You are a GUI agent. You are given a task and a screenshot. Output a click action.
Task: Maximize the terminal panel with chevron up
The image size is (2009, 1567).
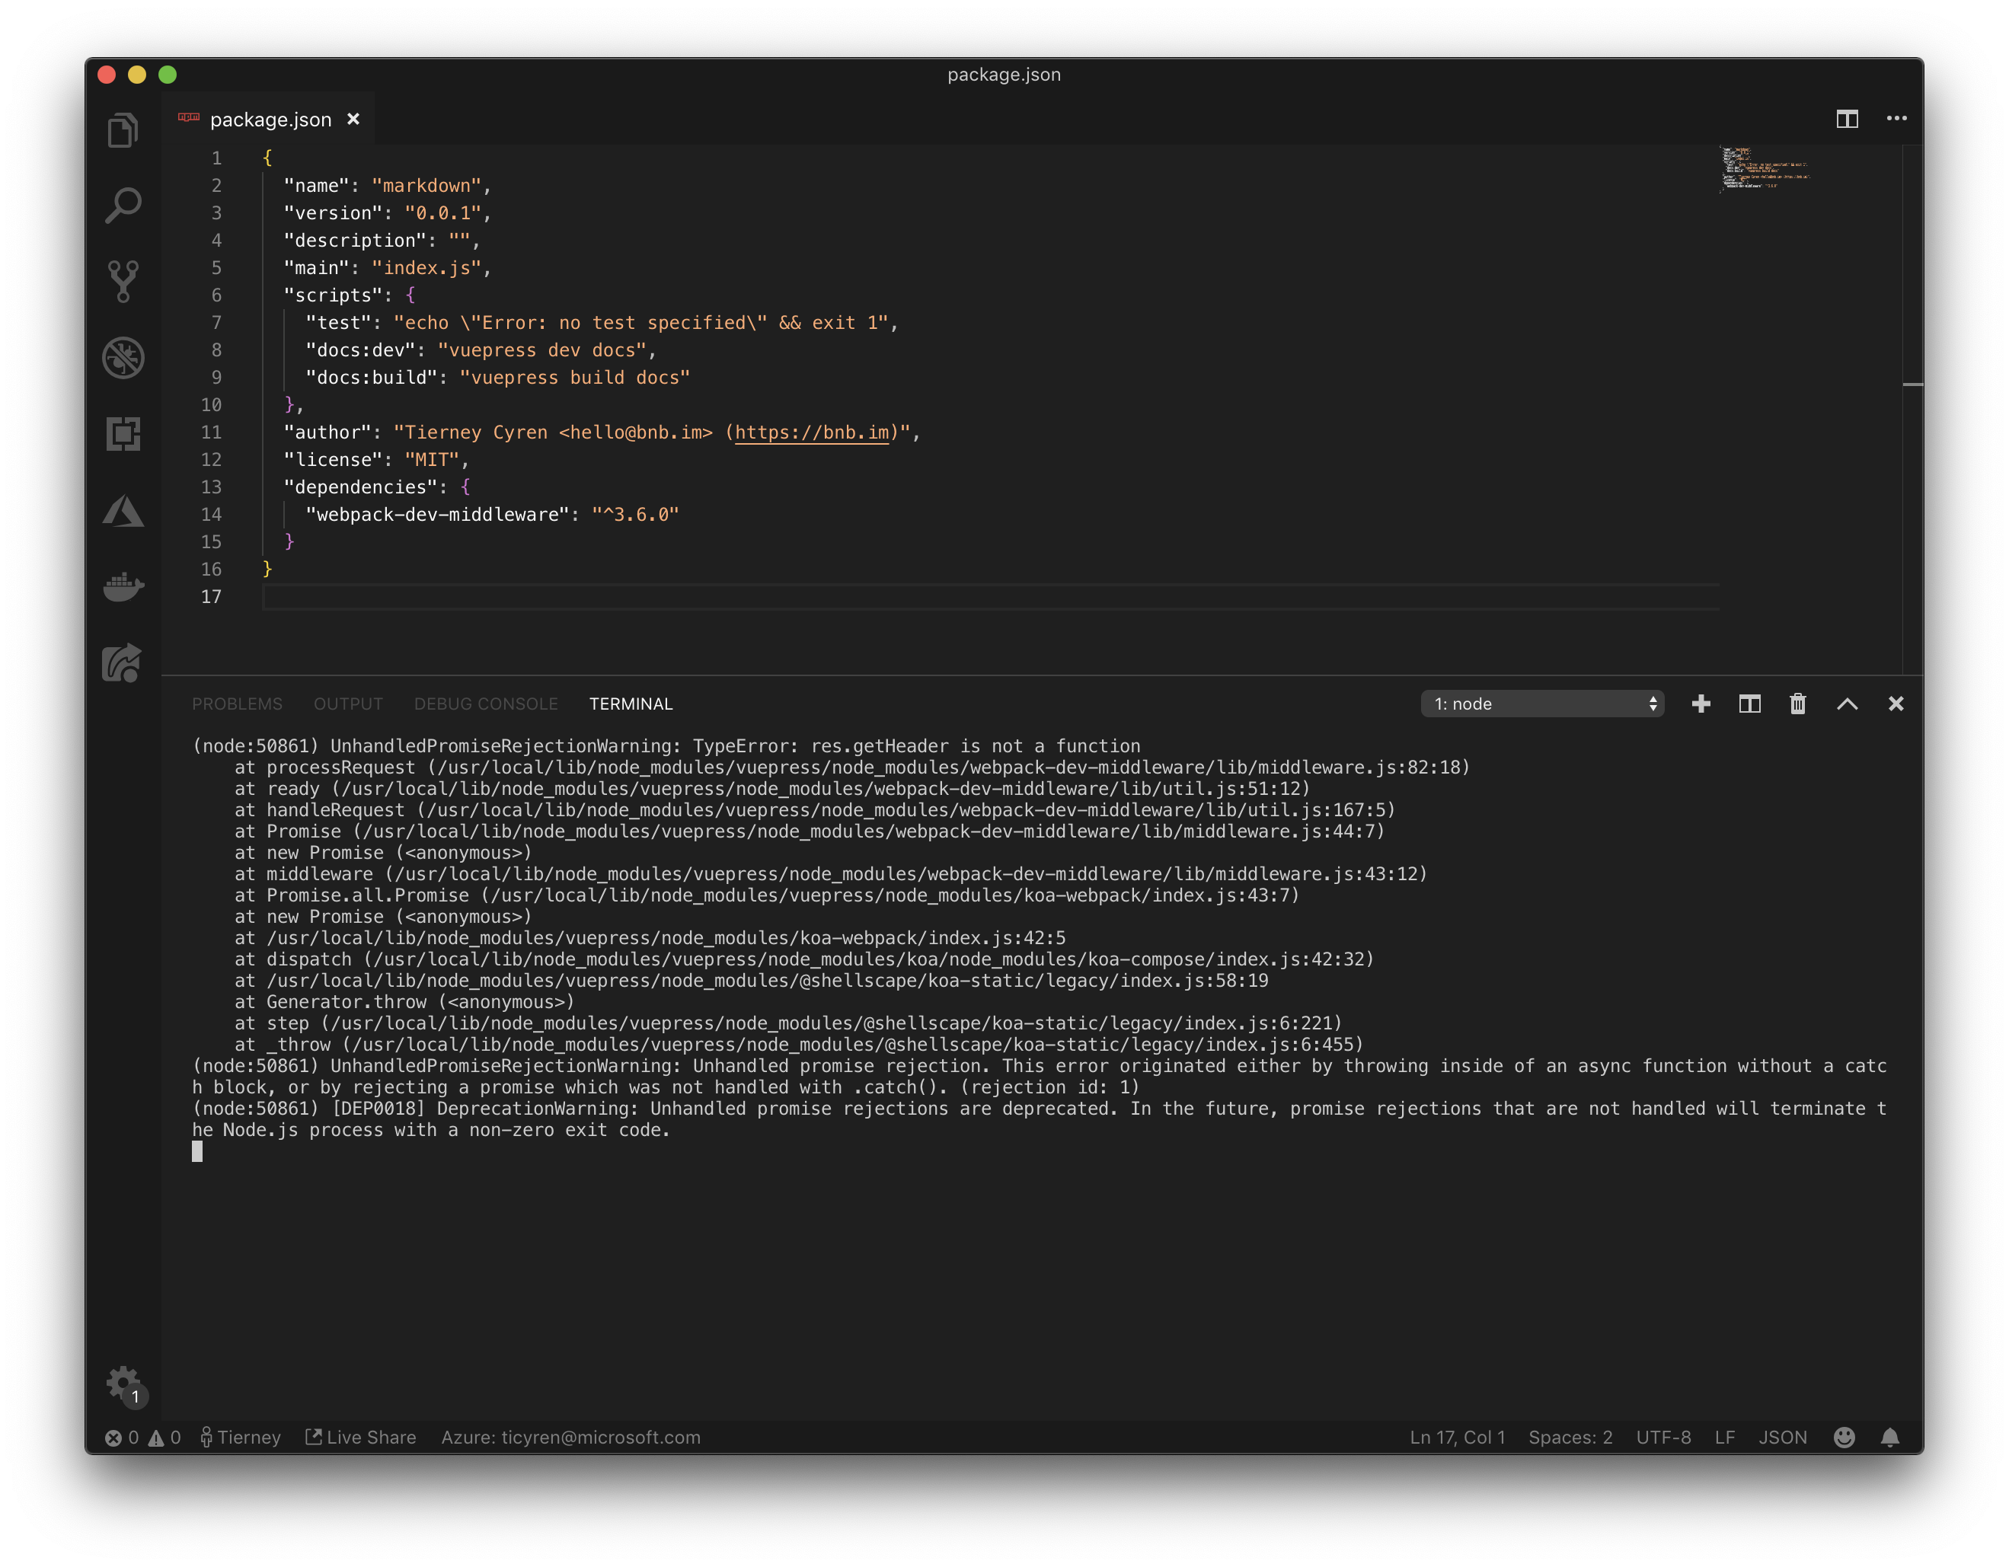pos(1846,704)
